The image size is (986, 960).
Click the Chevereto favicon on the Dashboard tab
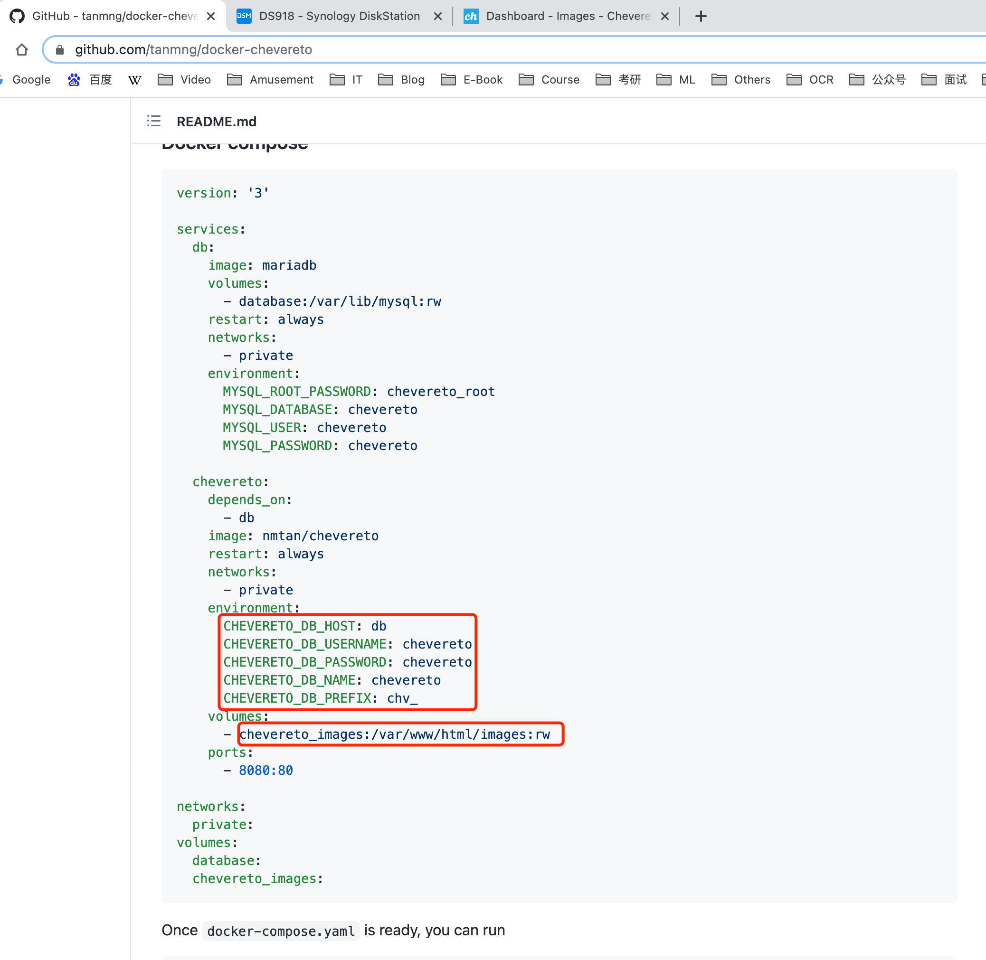(471, 16)
